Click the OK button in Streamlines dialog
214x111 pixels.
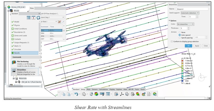pyautogui.click(x=189, y=46)
